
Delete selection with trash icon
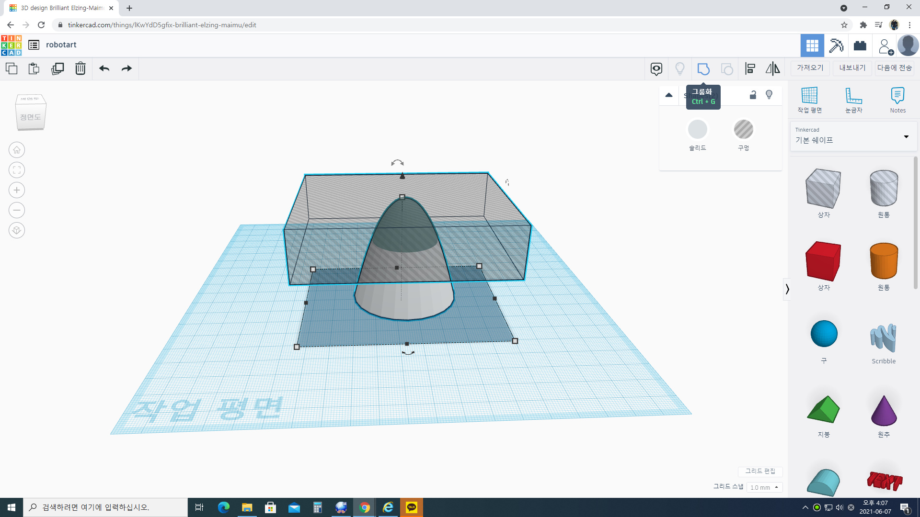[80, 69]
